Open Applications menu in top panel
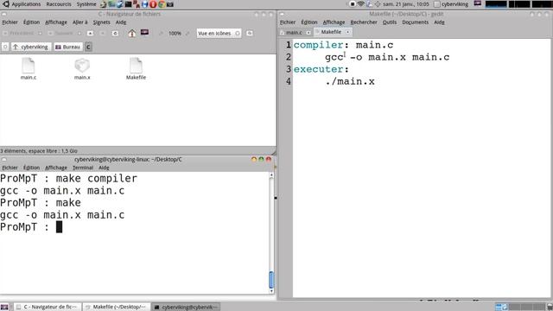Viewport: 553px width, 311px height. pos(26,4)
